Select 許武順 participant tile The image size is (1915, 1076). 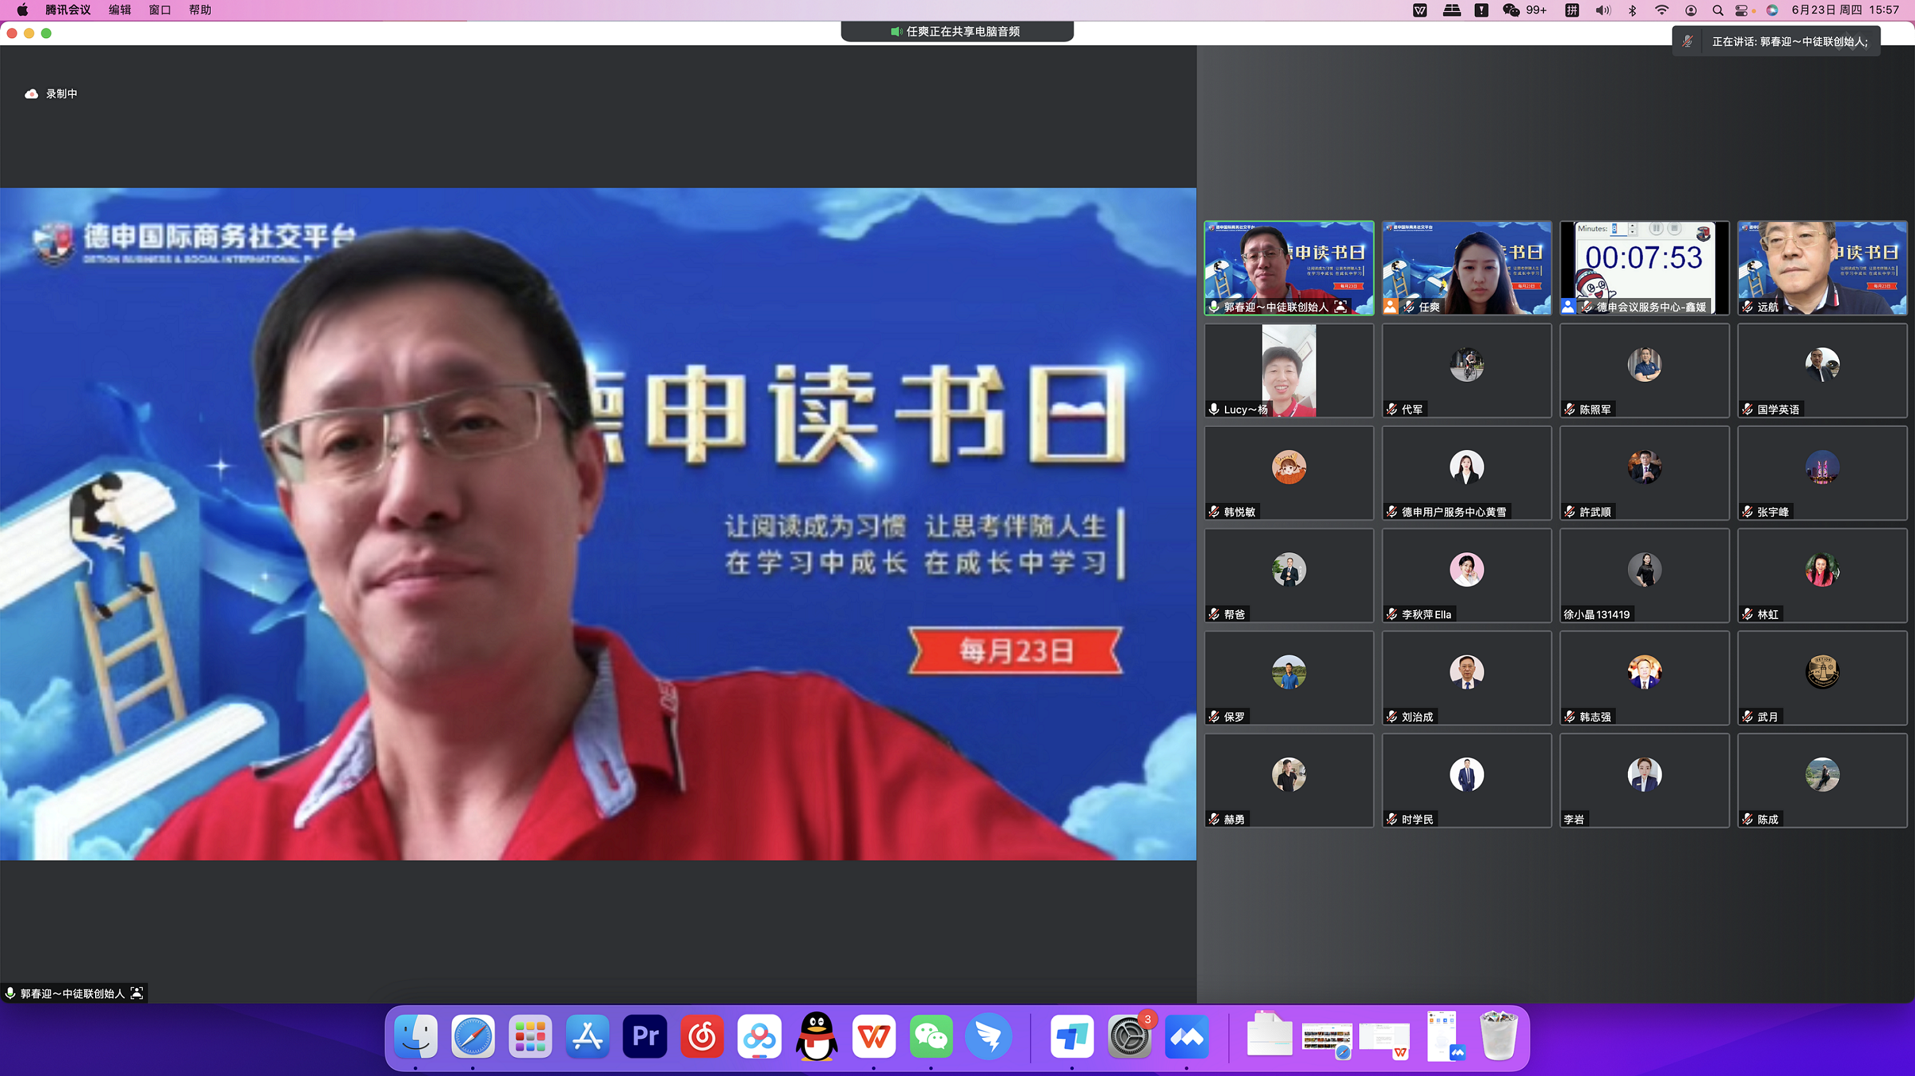click(1644, 473)
